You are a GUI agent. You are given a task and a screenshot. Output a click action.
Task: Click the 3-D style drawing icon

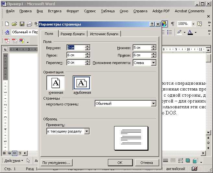[x=195, y=161]
